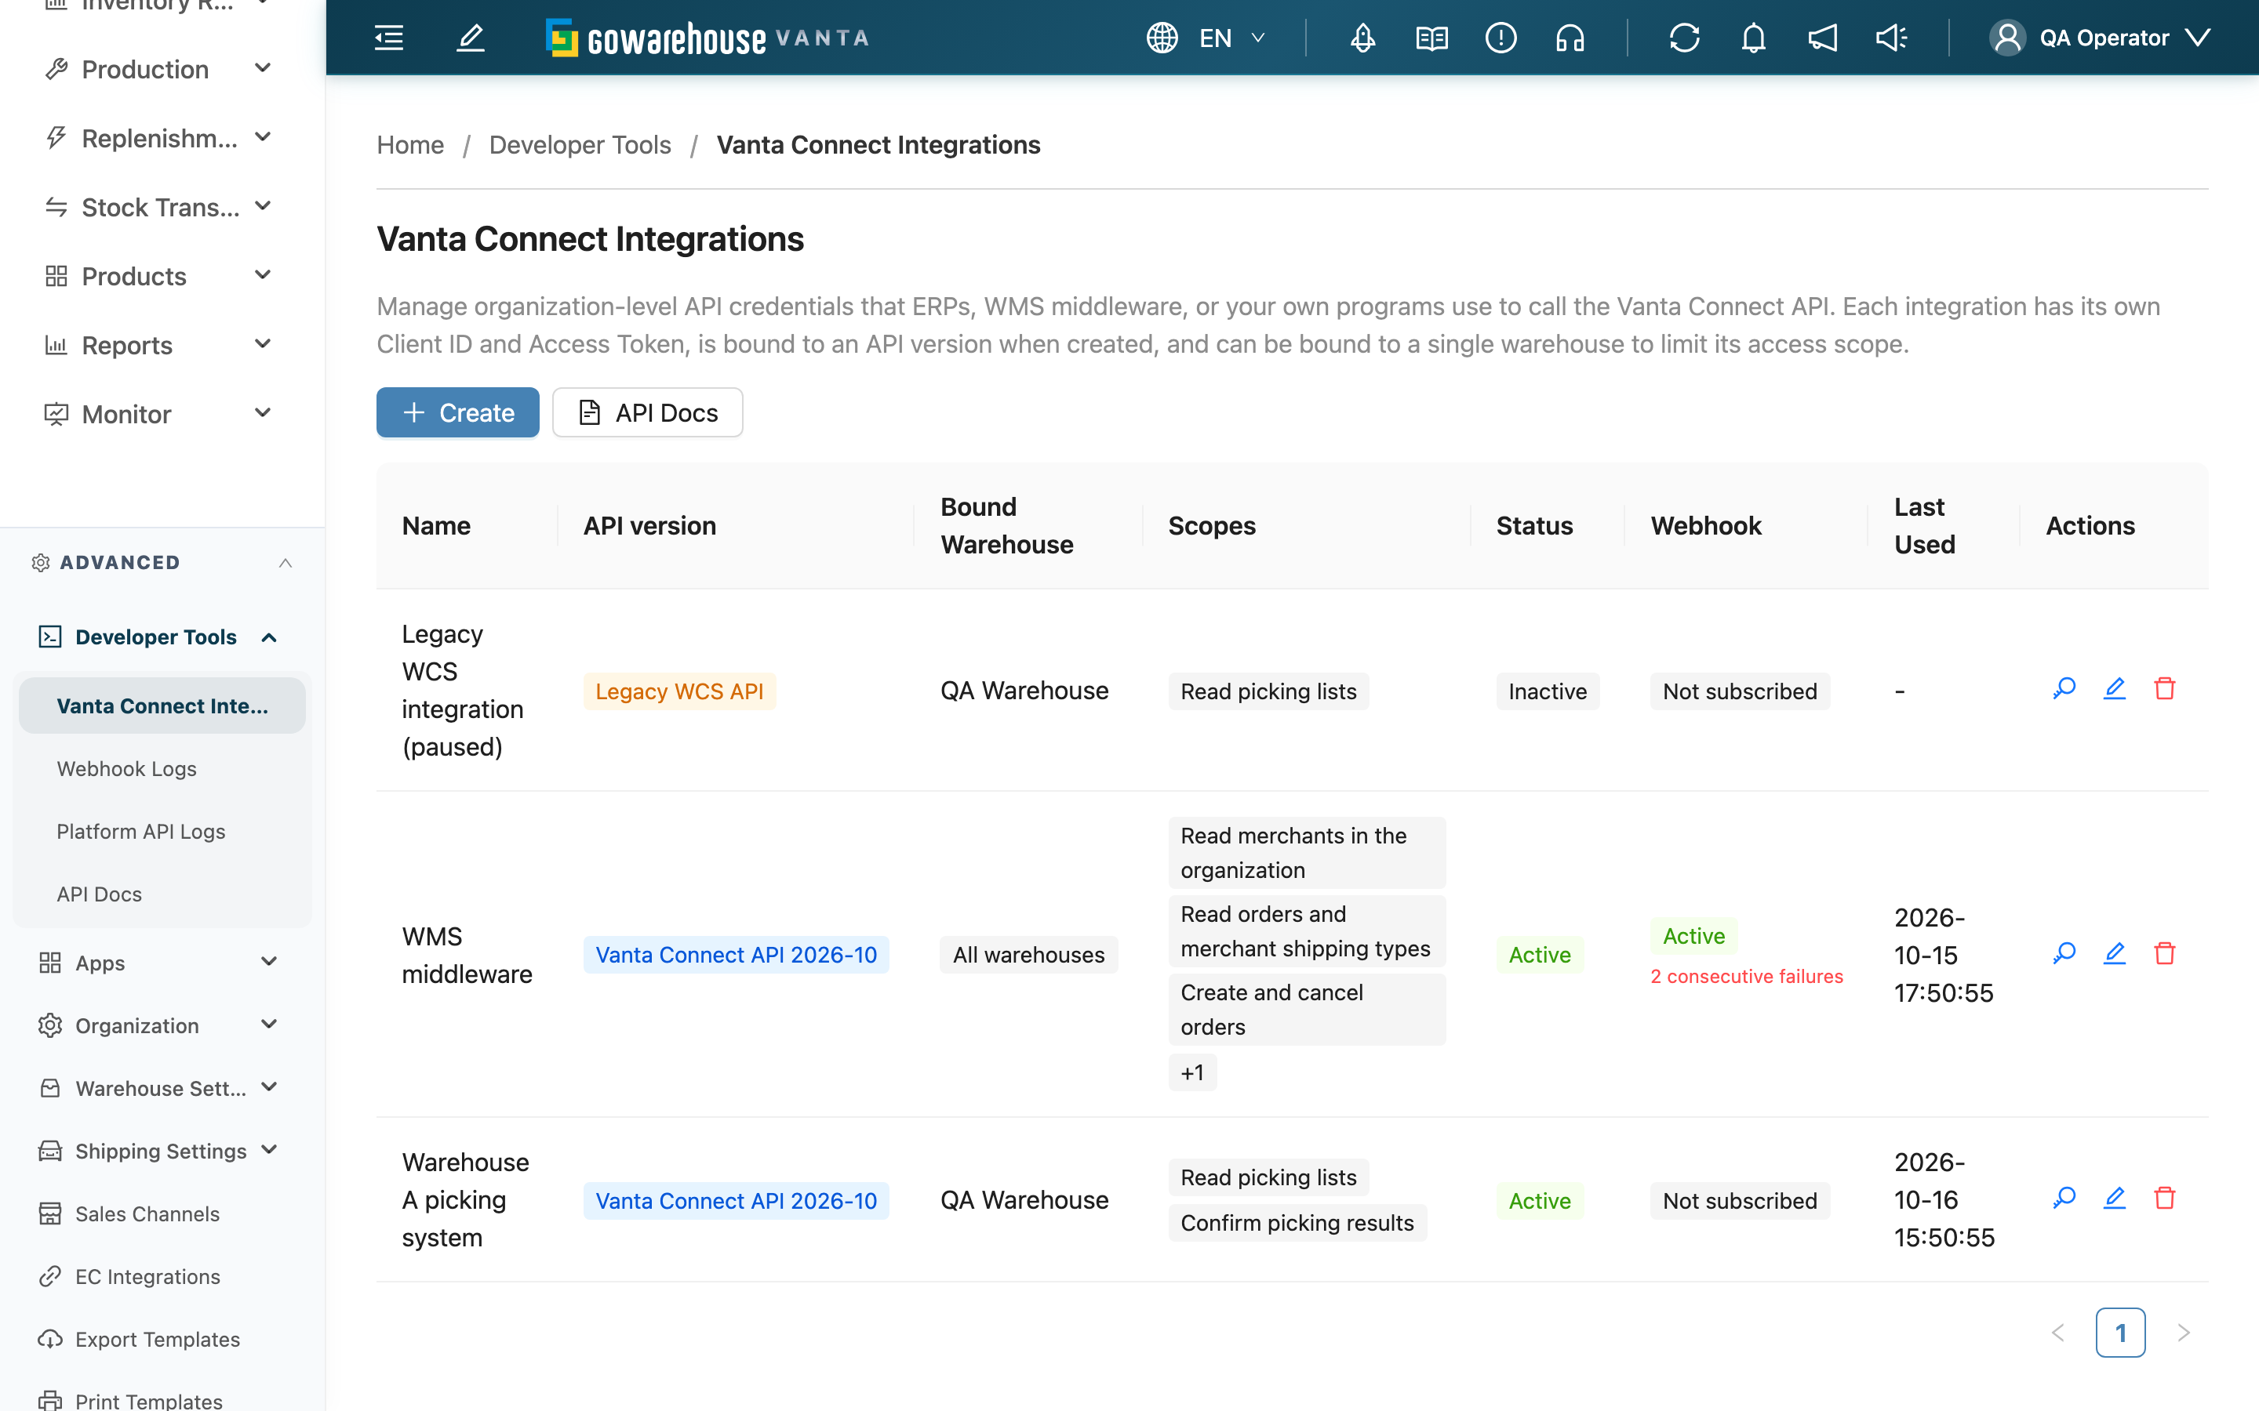
Task: Collapse the Developer Tools menu
Action: coord(158,637)
